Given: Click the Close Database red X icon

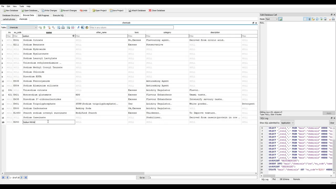Looking at the screenshot, I should tap(150, 10).
